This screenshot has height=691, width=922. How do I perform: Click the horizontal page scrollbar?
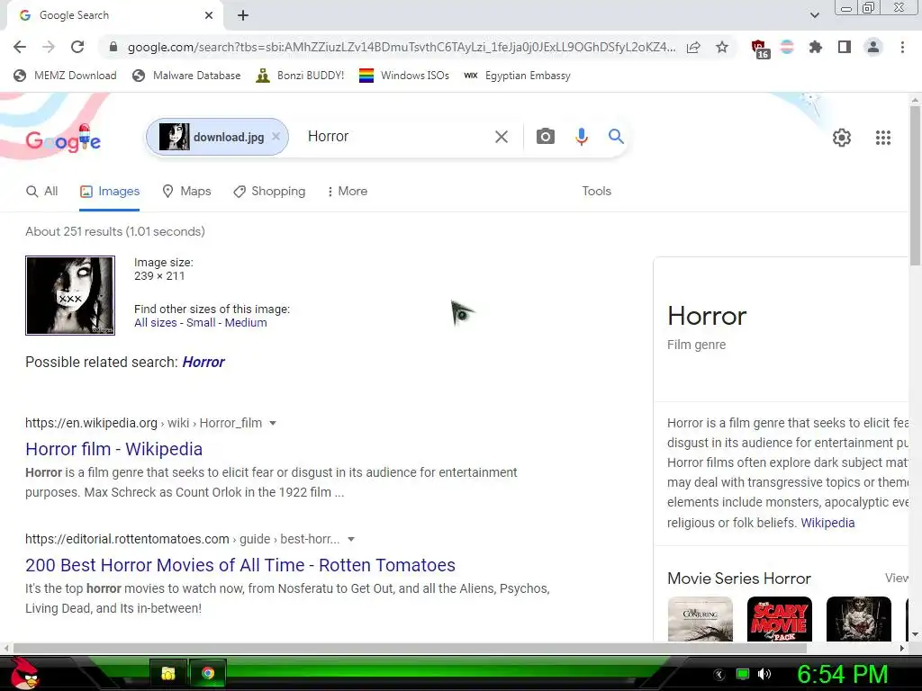(410, 648)
